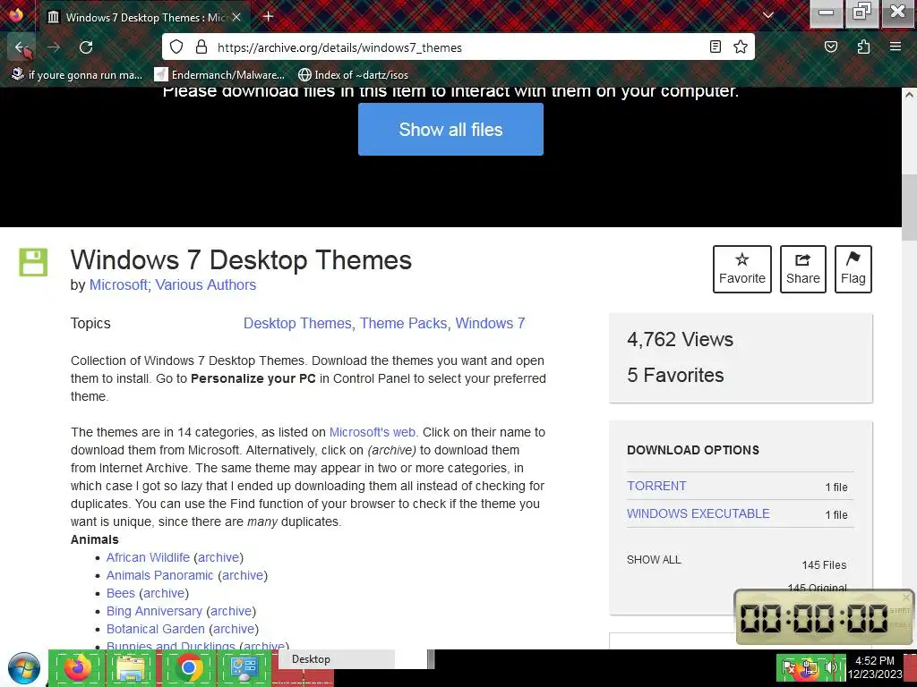Click the padlock site information icon
Screen dimensions: 917x687
[201, 47]
